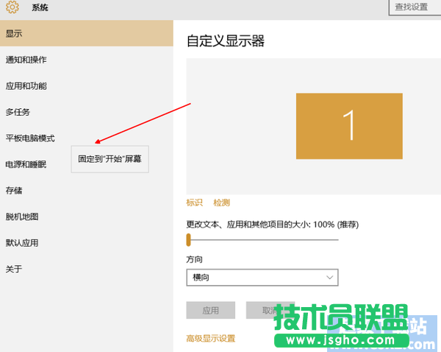Expand the 方向 dropdown showing 横向
Screen dimensions: 441x352
tap(262, 278)
